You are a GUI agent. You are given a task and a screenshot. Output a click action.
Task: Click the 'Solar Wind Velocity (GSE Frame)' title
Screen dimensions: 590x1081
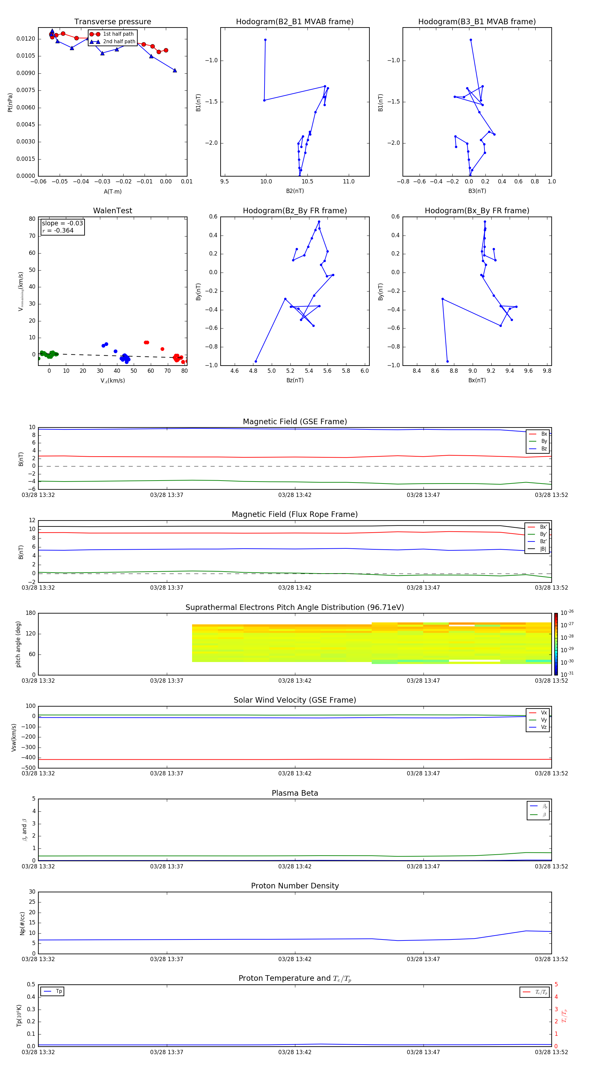(x=295, y=700)
